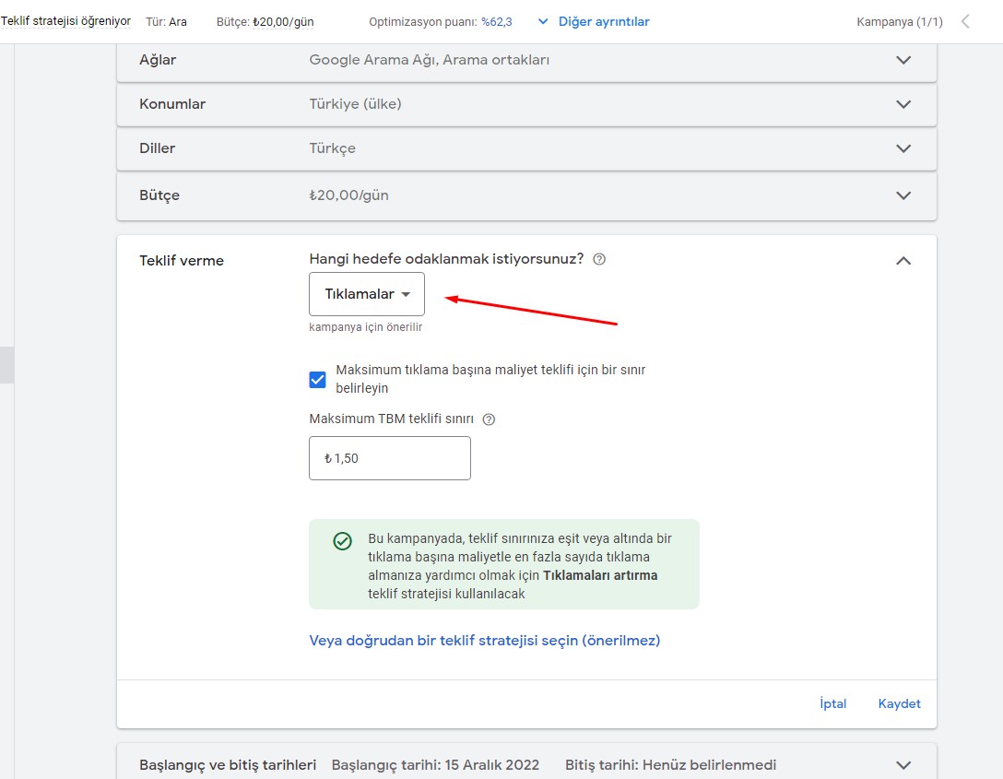Click ₺20,00/gün in the Bütçe row
The height and width of the screenshot is (779, 1003).
pos(348,195)
